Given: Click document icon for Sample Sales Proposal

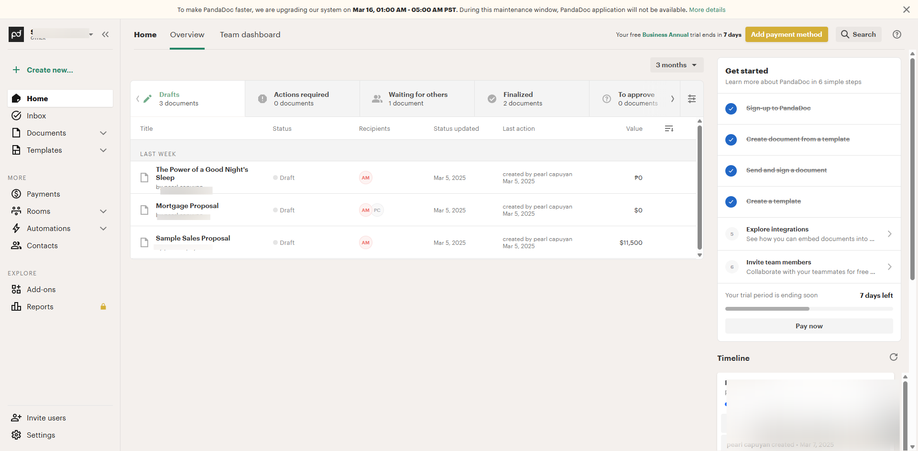Looking at the screenshot, I should [x=144, y=242].
